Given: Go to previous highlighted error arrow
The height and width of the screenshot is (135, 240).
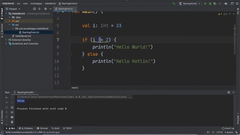Looking at the screenshot, I should [x=230, y=14].
